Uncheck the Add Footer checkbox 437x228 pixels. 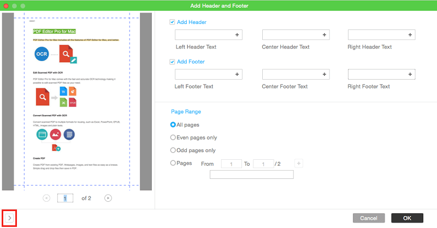(172, 62)
